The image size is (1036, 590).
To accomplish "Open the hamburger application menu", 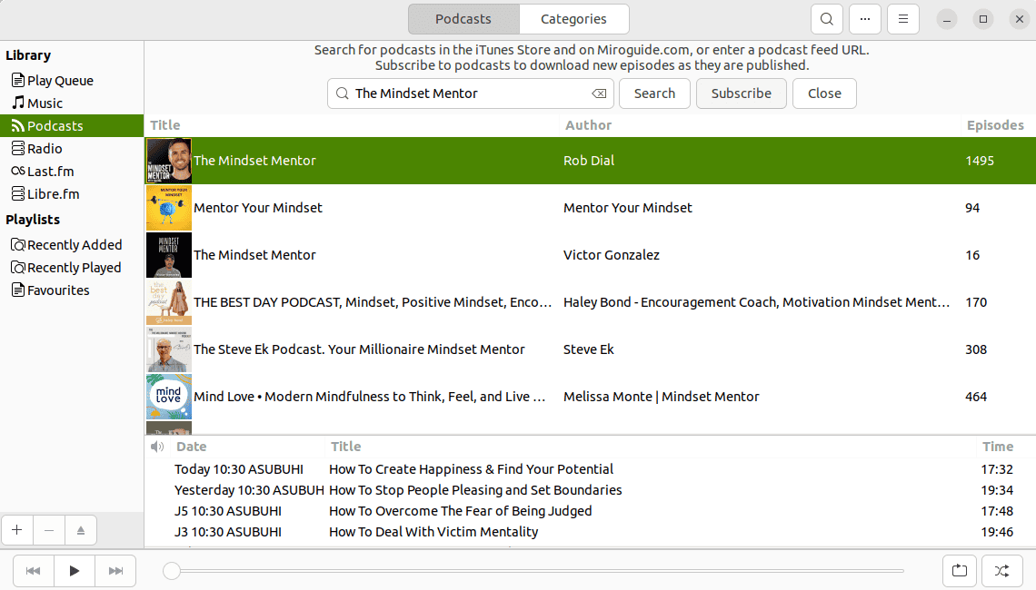I will point(902,19).
